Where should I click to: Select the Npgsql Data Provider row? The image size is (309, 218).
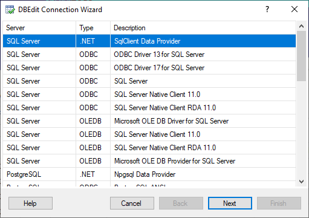pos(149,174)
